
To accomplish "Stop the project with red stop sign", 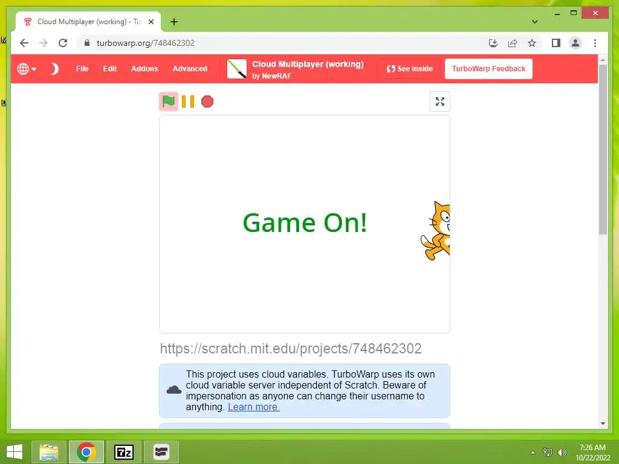I will (x=207, y=101).
